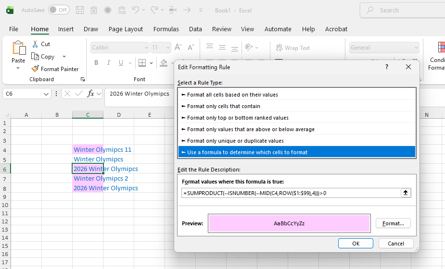Open the General number format dropdown
The image size is (445, 269).
(416, 48)
